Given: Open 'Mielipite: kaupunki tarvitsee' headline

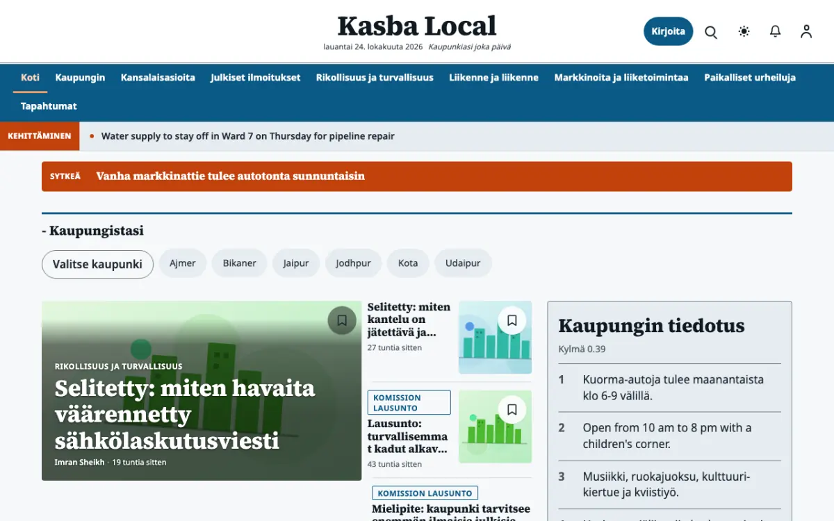Looking at the screenshot, I should coord(451,513).
